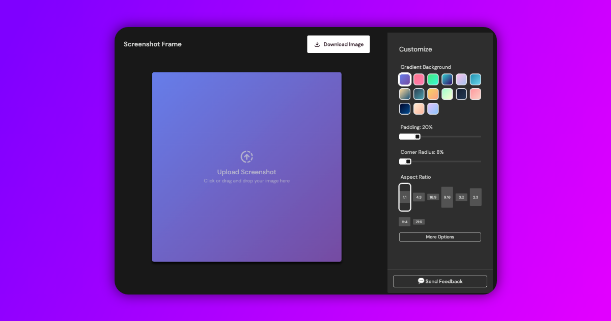Pick the 2:3 aspect ratio
The height and width of the screenshot is (321, 611).
476,197
